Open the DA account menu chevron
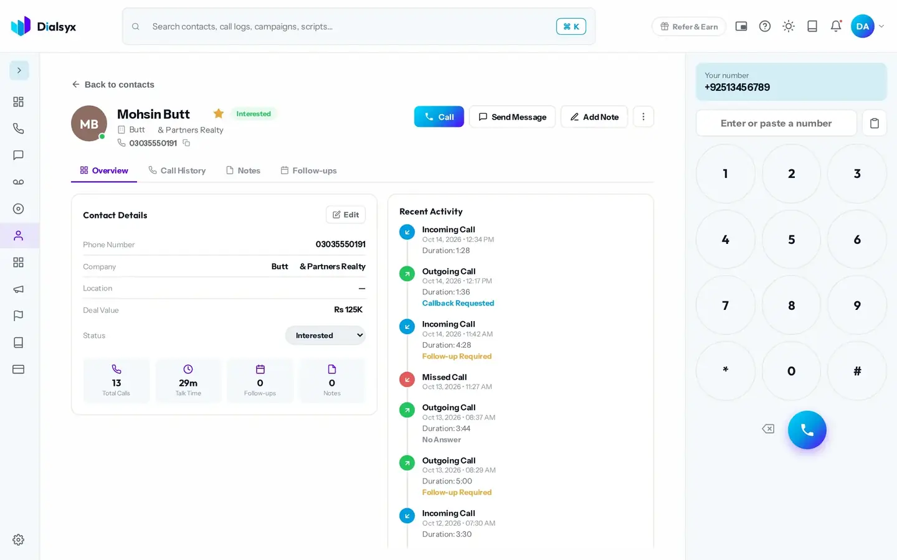The height and width of the screenshot is (560, 897). pyautogui.click(x=881, y=26)
